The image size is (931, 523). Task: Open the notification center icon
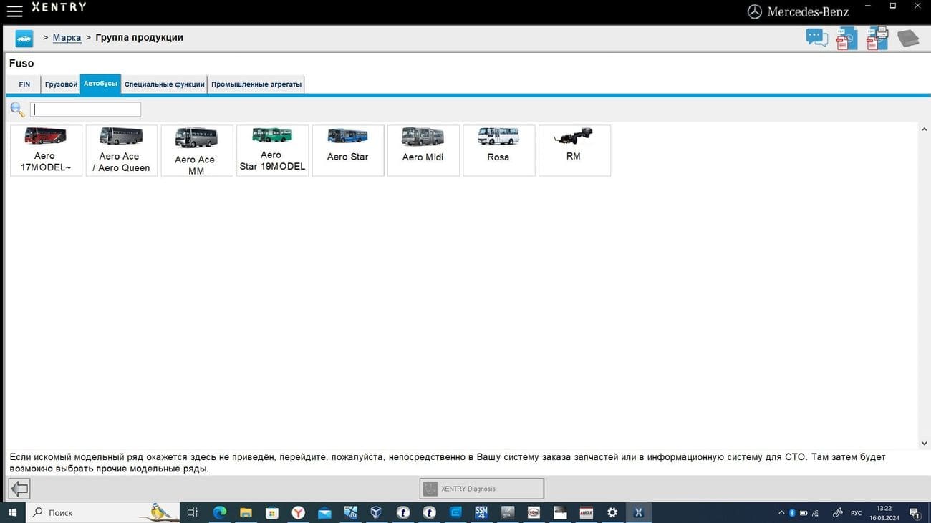tap(915, 513)
